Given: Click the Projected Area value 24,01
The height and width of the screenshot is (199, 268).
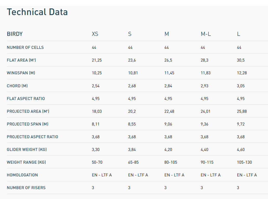Looking at the screenshot, I should click(205, 111).
